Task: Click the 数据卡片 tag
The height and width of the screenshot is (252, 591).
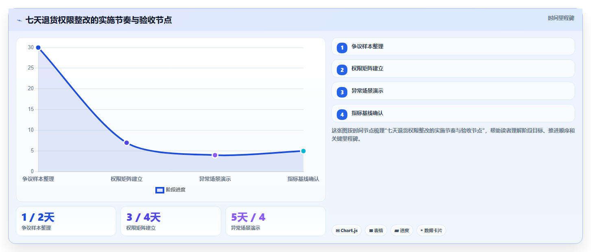Action: coord(431,230)
